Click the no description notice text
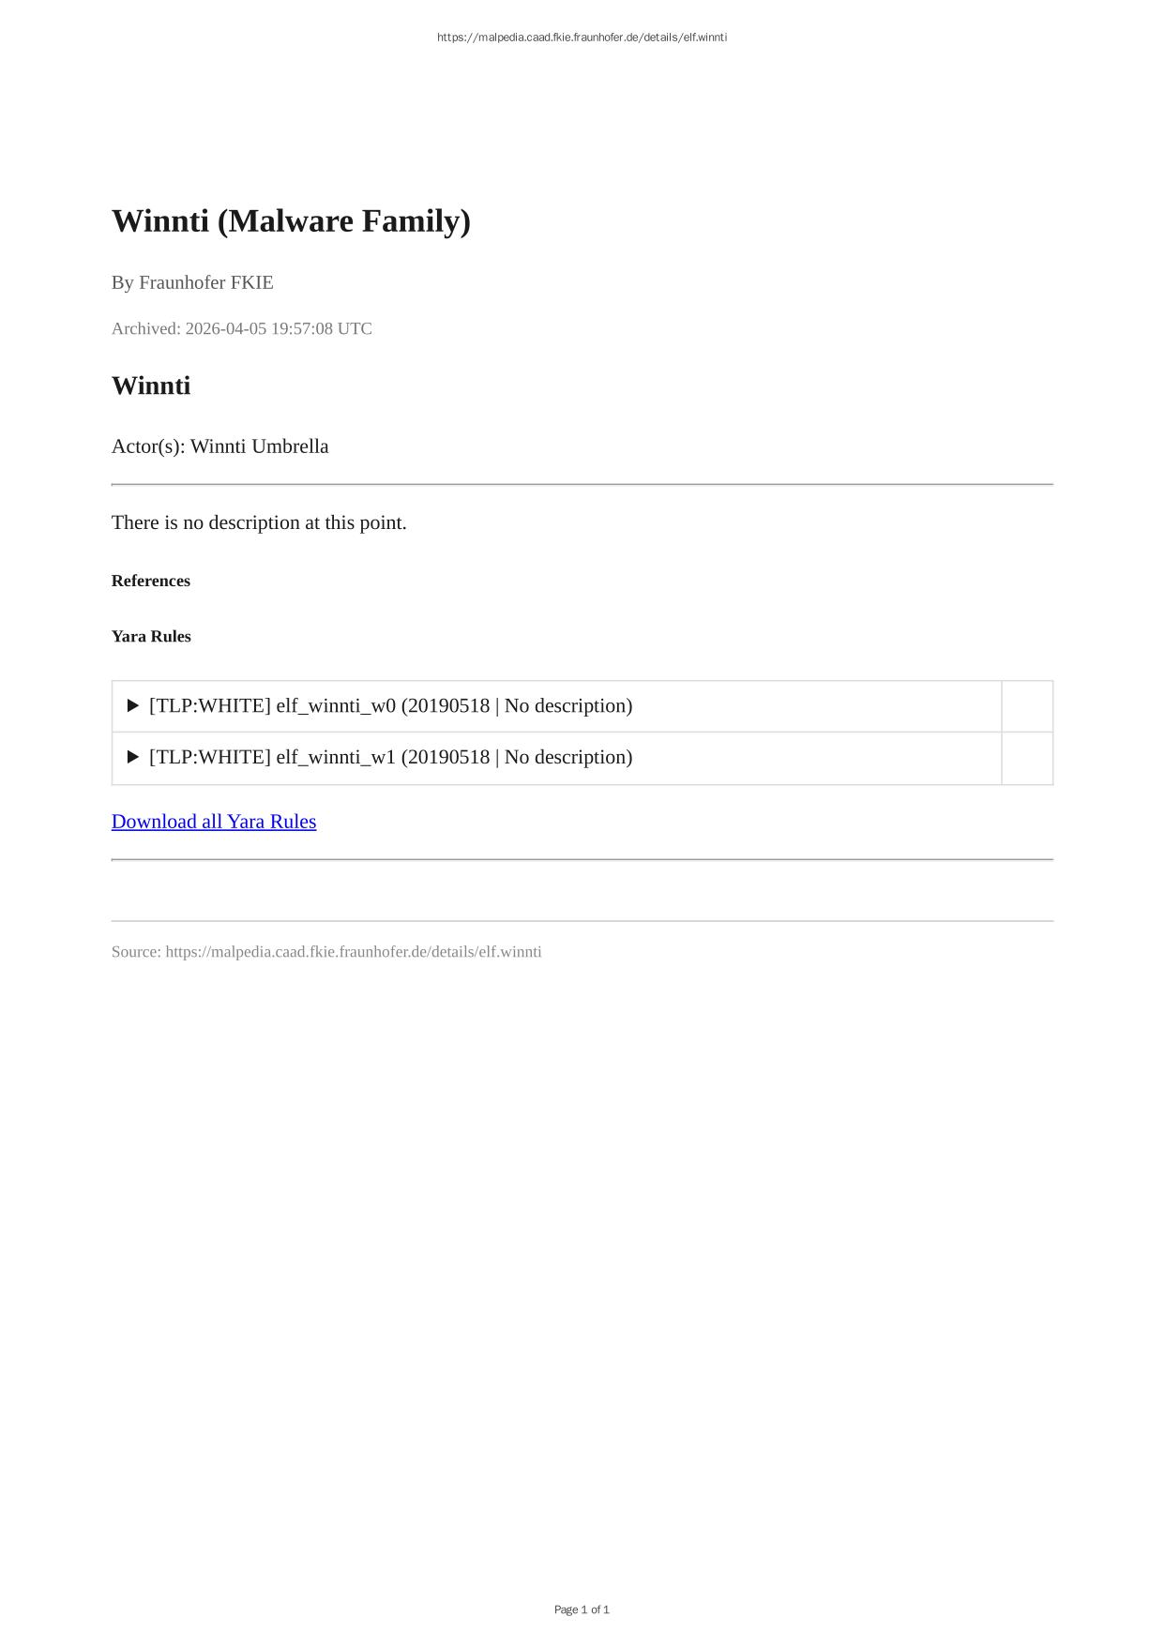The width and height of the screenshot is (1165, 1647). tap(259, 522)
